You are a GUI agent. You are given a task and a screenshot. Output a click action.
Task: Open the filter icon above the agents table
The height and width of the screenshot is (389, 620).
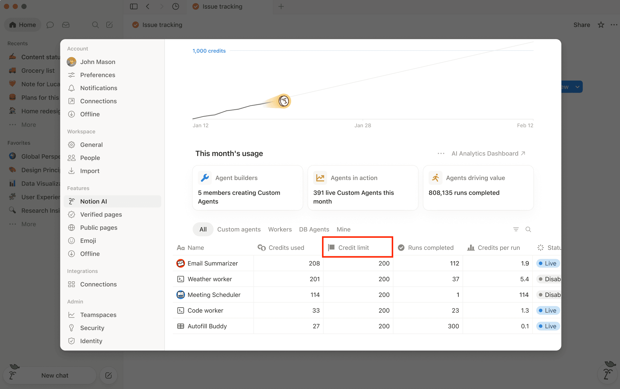tap(516, 229)
